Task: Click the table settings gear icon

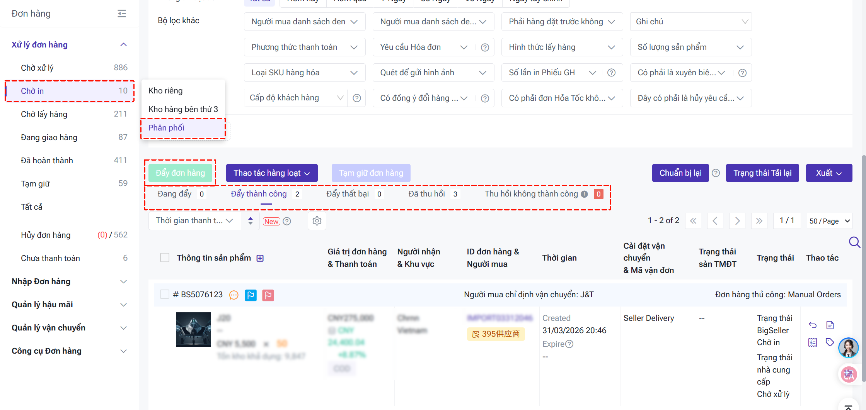Action: point(317,221)
